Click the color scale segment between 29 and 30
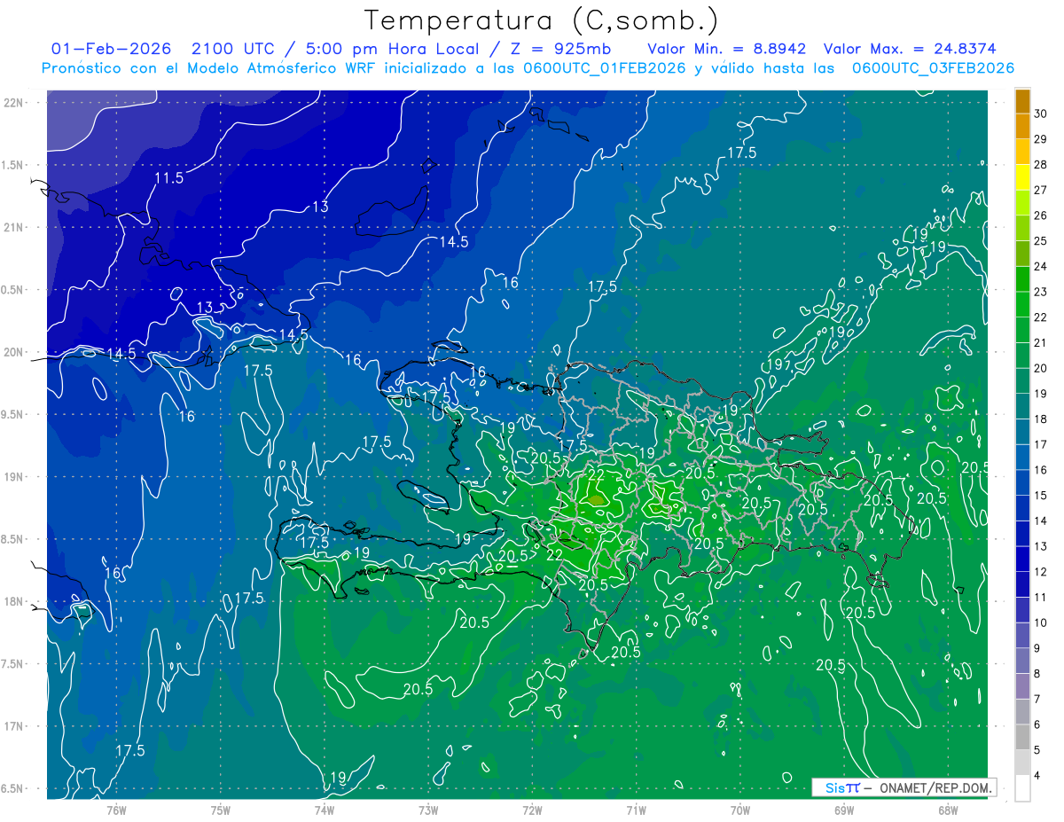This screenshot has height=822, width=1064. click(x=1022, y=126)
